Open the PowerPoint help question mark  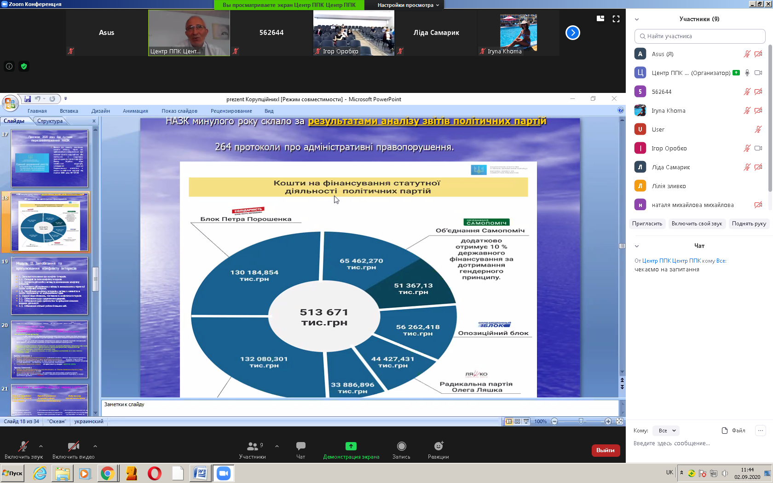621,110
